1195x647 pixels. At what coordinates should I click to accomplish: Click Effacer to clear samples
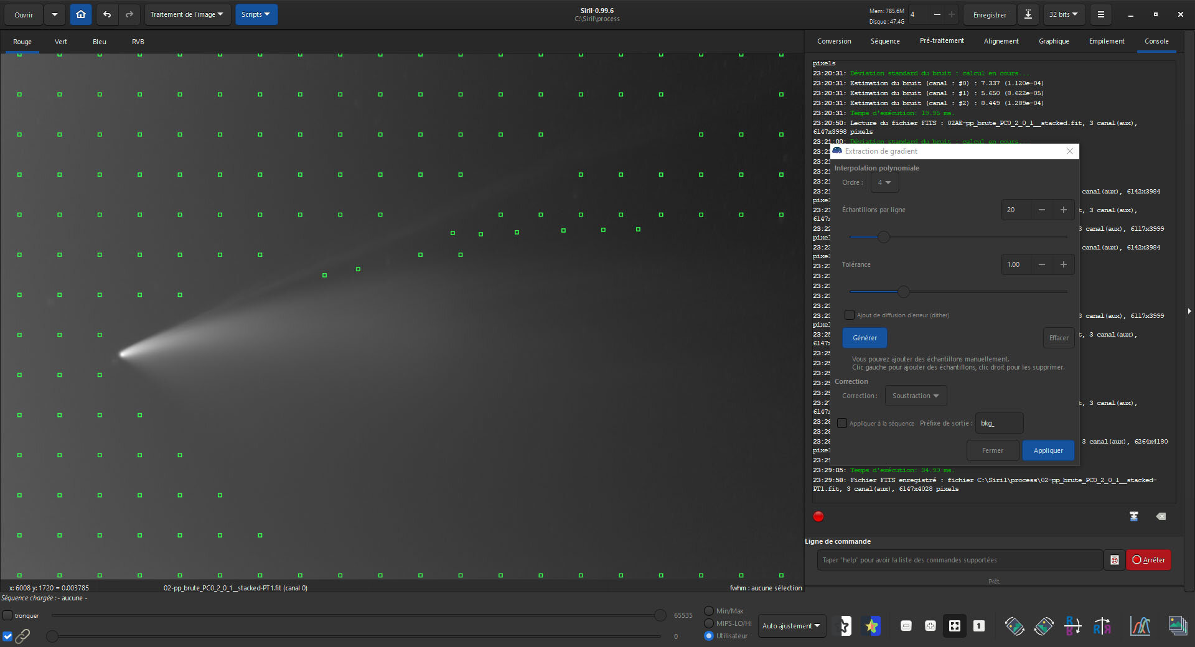point(1059,338)
